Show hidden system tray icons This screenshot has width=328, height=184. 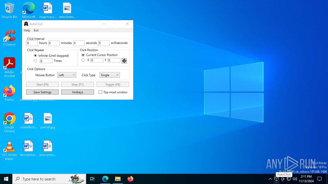pyautogui.click(x=270, y=179)
